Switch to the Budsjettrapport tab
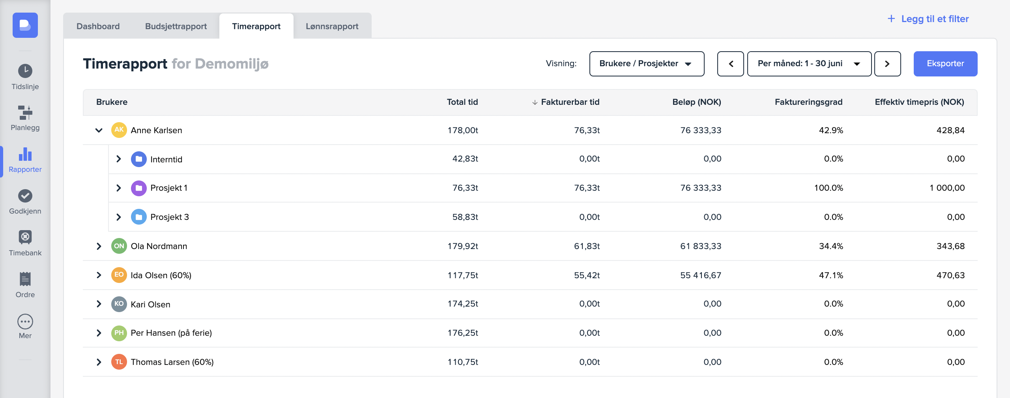The height and width of the screenshot is (398, 1010). pos(176,26)
